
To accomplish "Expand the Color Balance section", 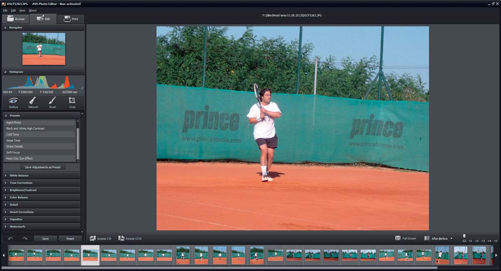I will pos(42,197).
